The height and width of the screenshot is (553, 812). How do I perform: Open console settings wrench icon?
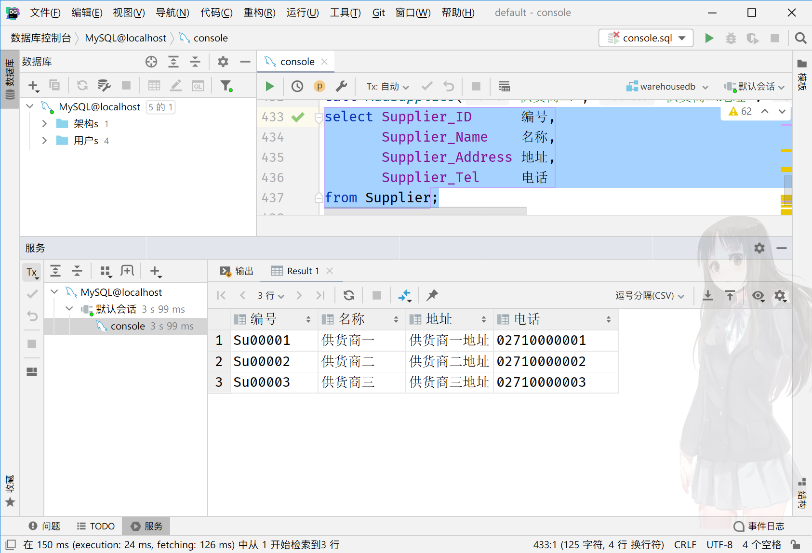(342, 86)
